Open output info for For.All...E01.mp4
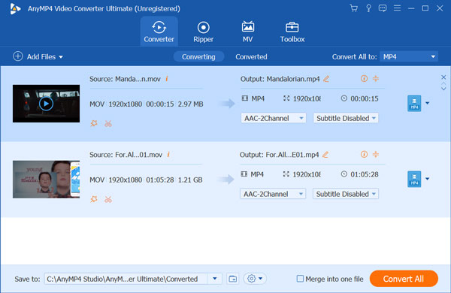Screen dimensions: 451x293 pyautogui.click(x=364, y=155)
